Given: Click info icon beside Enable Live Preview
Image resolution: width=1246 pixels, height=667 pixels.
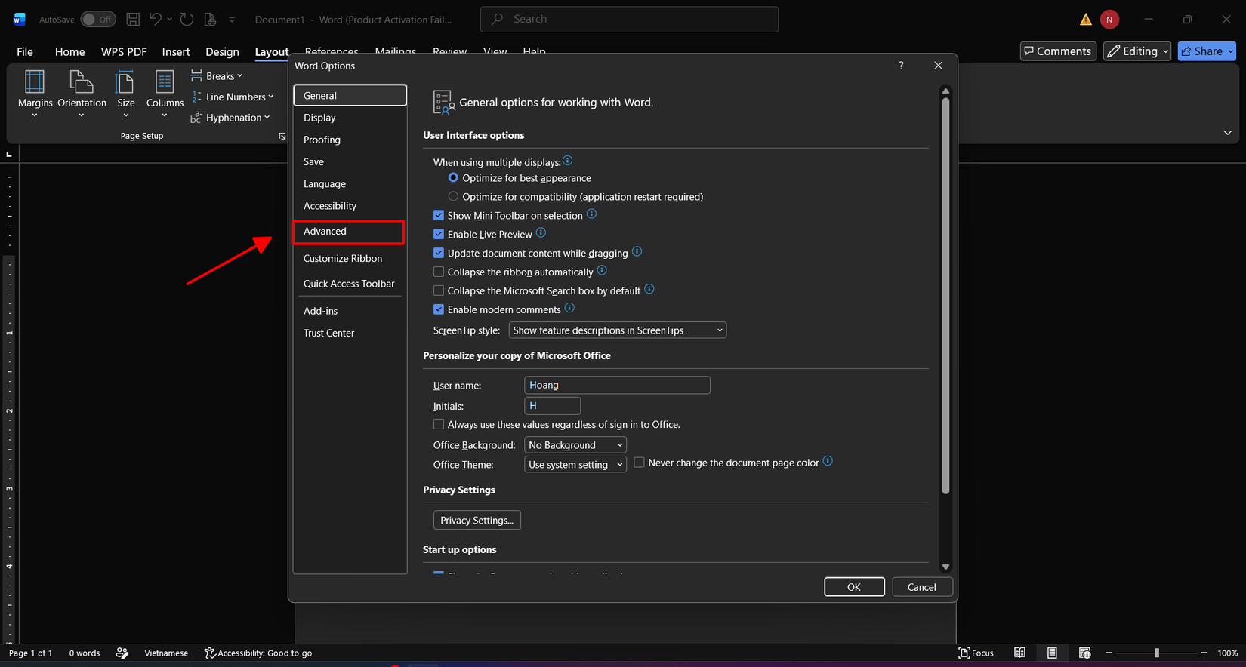Looking at the screenshot, I should click(x=541, y=233).
